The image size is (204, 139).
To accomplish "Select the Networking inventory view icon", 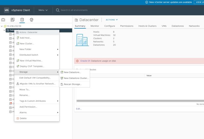I will click(x=31, y=20).
